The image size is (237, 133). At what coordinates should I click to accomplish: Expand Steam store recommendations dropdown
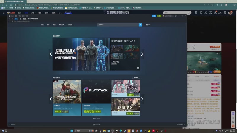pos(49,25)
